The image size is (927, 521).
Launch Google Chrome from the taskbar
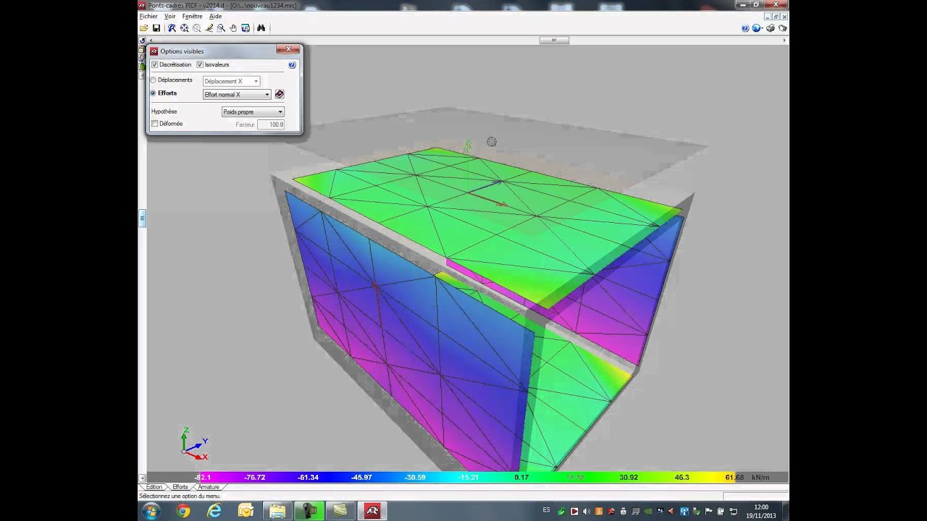pos(183,512)
